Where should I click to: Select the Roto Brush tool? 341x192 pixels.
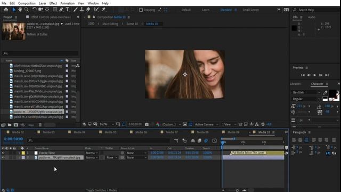pos(96,10)
